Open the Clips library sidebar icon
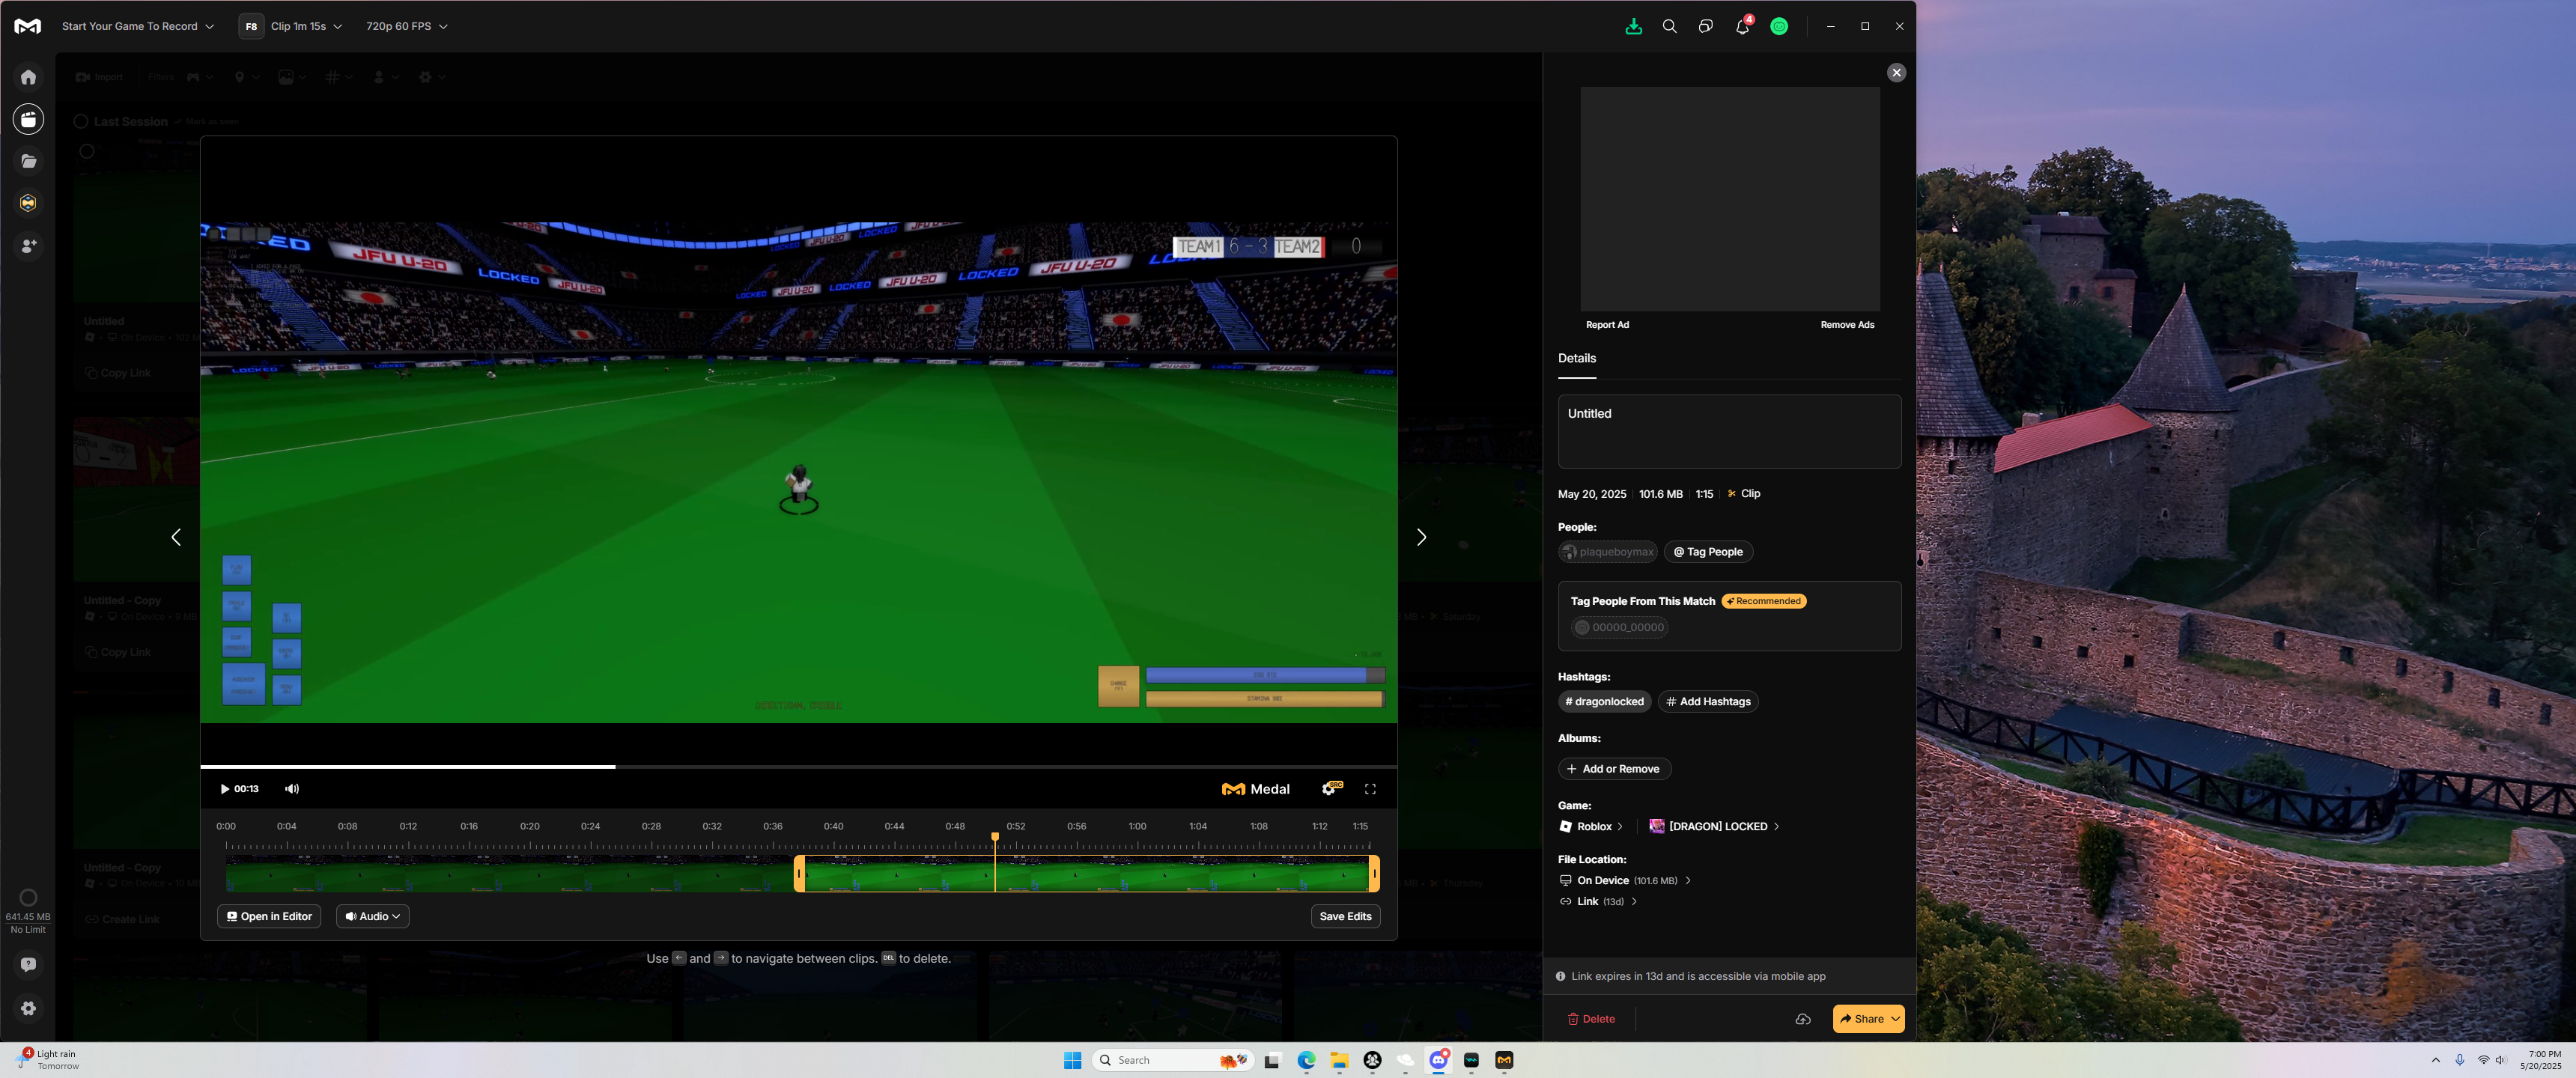 [x=28, y=119]
